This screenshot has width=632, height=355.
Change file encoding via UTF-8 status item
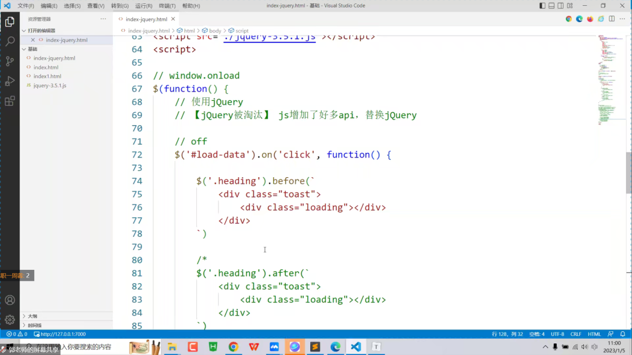point(557,334)
